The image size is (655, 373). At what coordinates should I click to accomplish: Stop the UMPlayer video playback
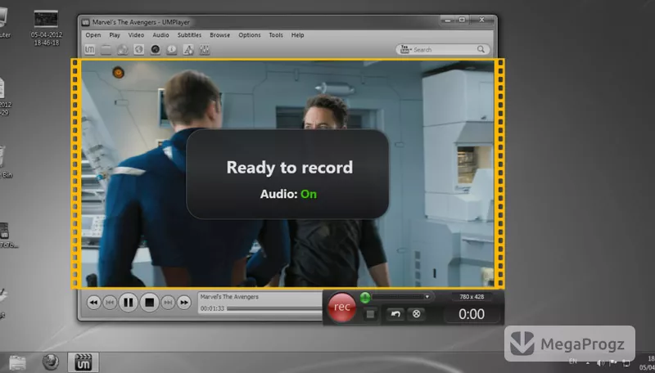pyautogui.click(x=149, y=302)
